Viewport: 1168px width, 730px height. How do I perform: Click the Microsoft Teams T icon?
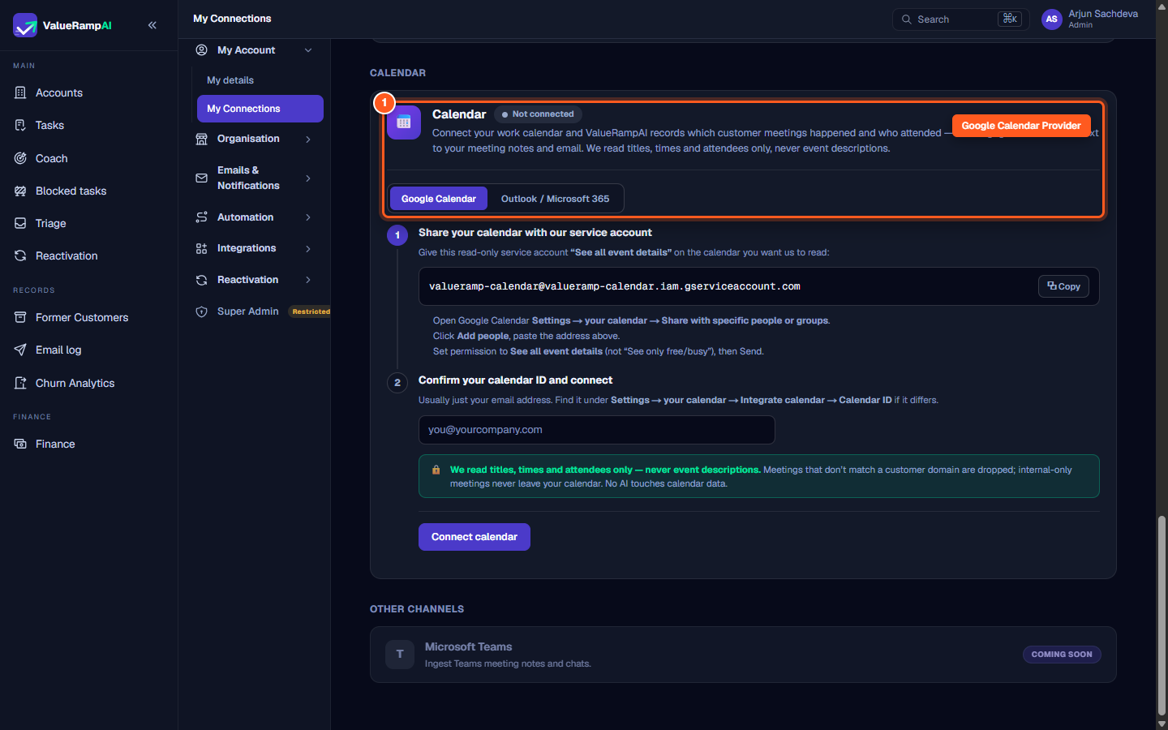(x=400, y=655)
